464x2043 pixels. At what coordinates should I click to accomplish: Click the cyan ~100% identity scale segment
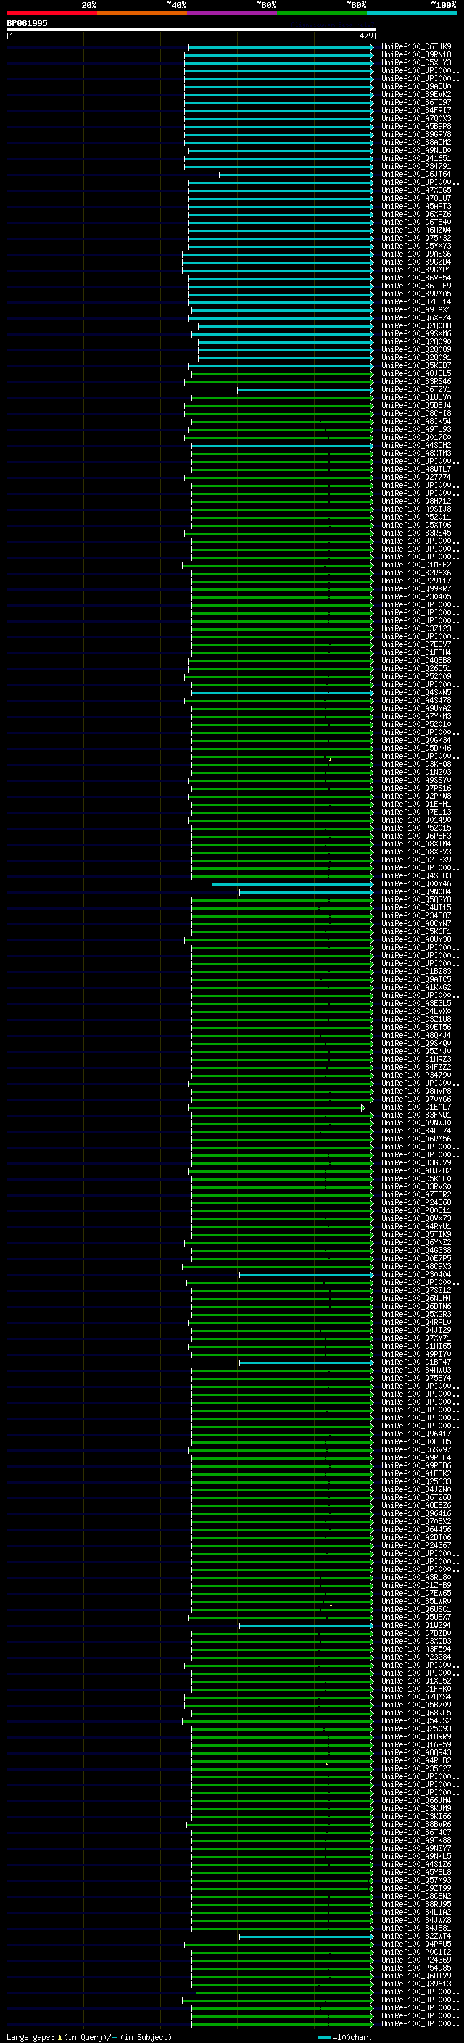pyautogui.click(x=412, y=14)
